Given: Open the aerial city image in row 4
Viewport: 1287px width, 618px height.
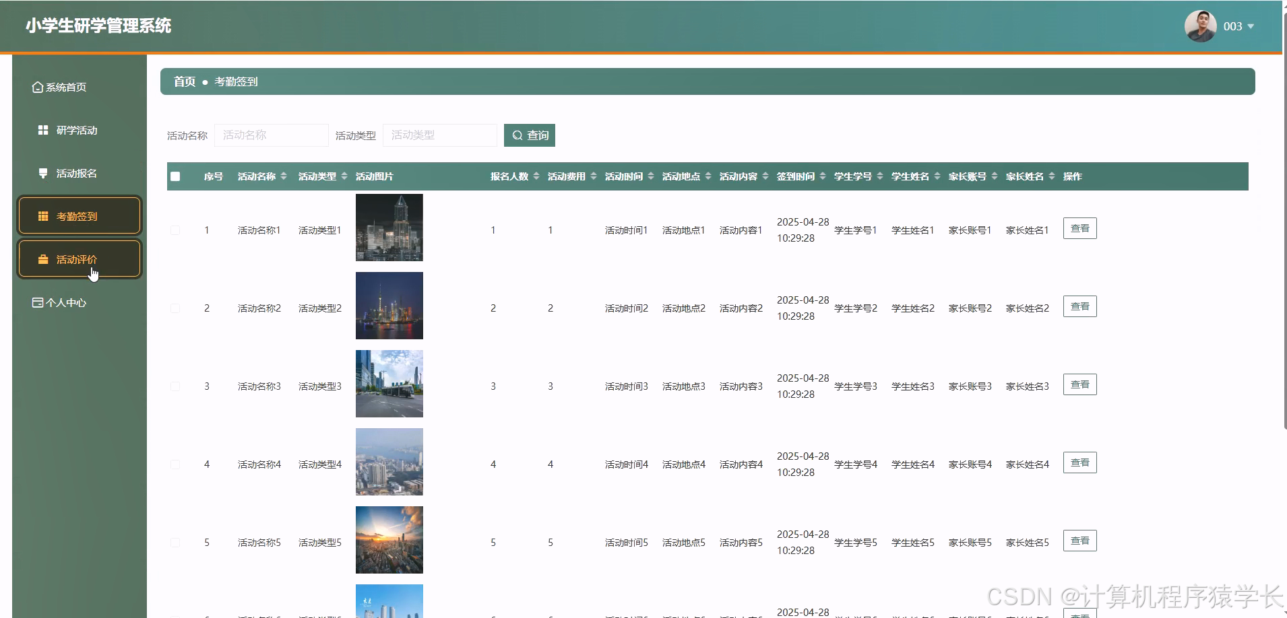Looking at the screenshot, I should coord(389,462).
